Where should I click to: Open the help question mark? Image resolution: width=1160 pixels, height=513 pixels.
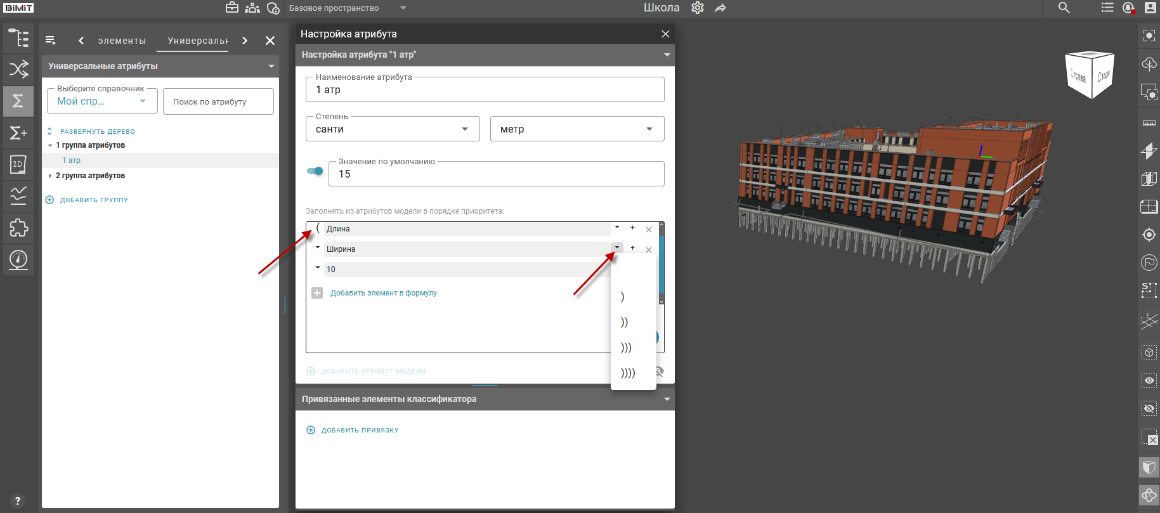18,501
